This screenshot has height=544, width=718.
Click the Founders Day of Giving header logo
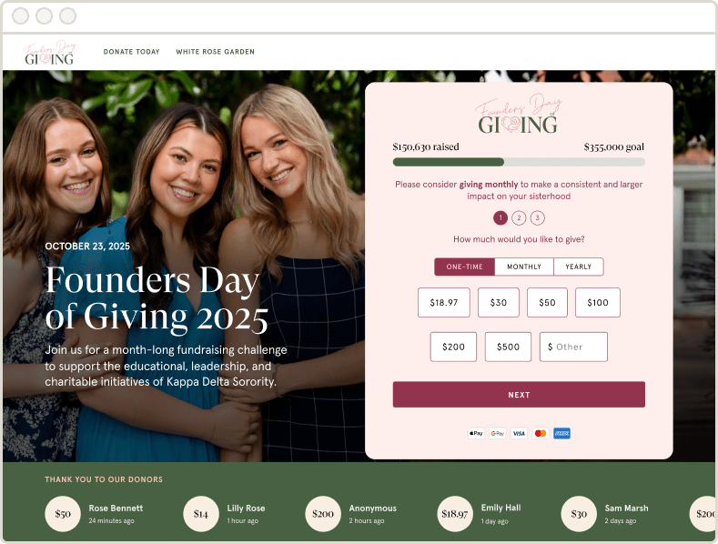click(49, 53)
